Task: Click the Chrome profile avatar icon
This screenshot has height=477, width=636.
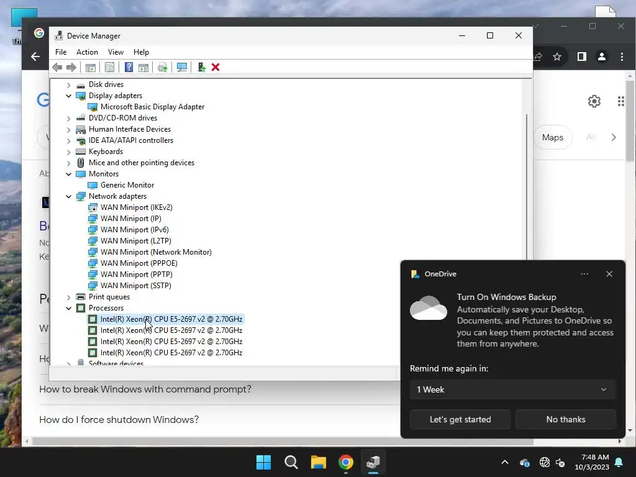Action: click(601, 57)
